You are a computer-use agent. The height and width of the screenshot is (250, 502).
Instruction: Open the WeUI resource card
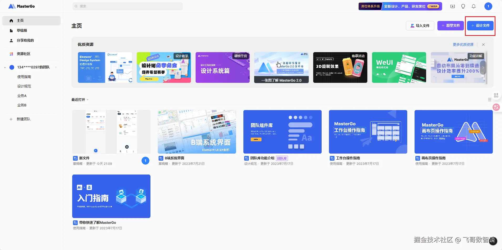(x=399, y=67)
